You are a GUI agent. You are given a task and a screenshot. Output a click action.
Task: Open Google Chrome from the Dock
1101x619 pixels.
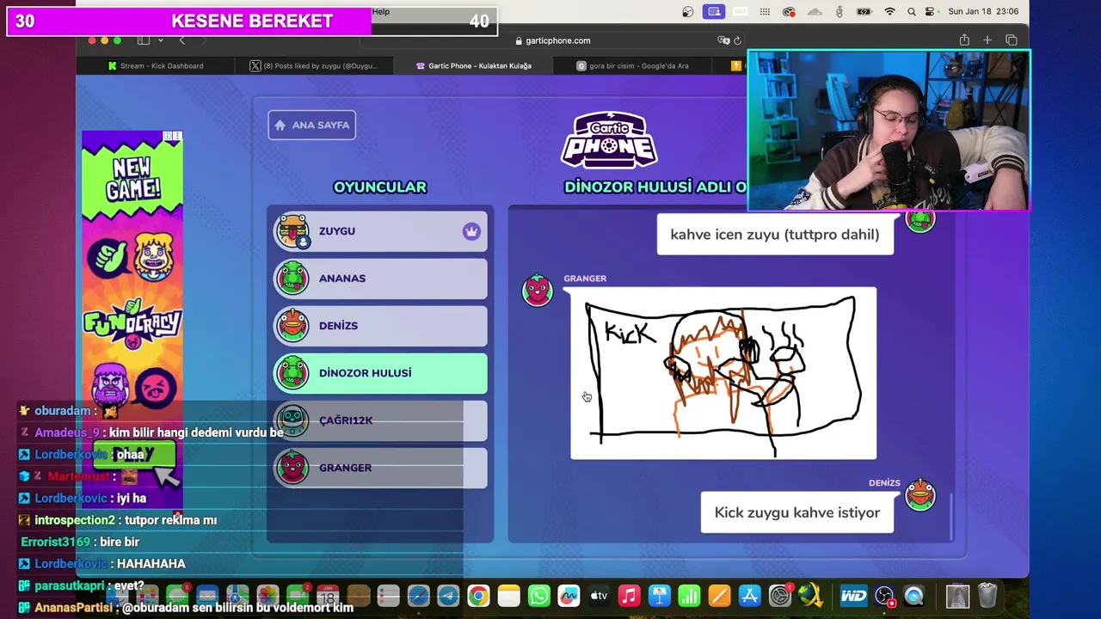(x=478, y=596)
